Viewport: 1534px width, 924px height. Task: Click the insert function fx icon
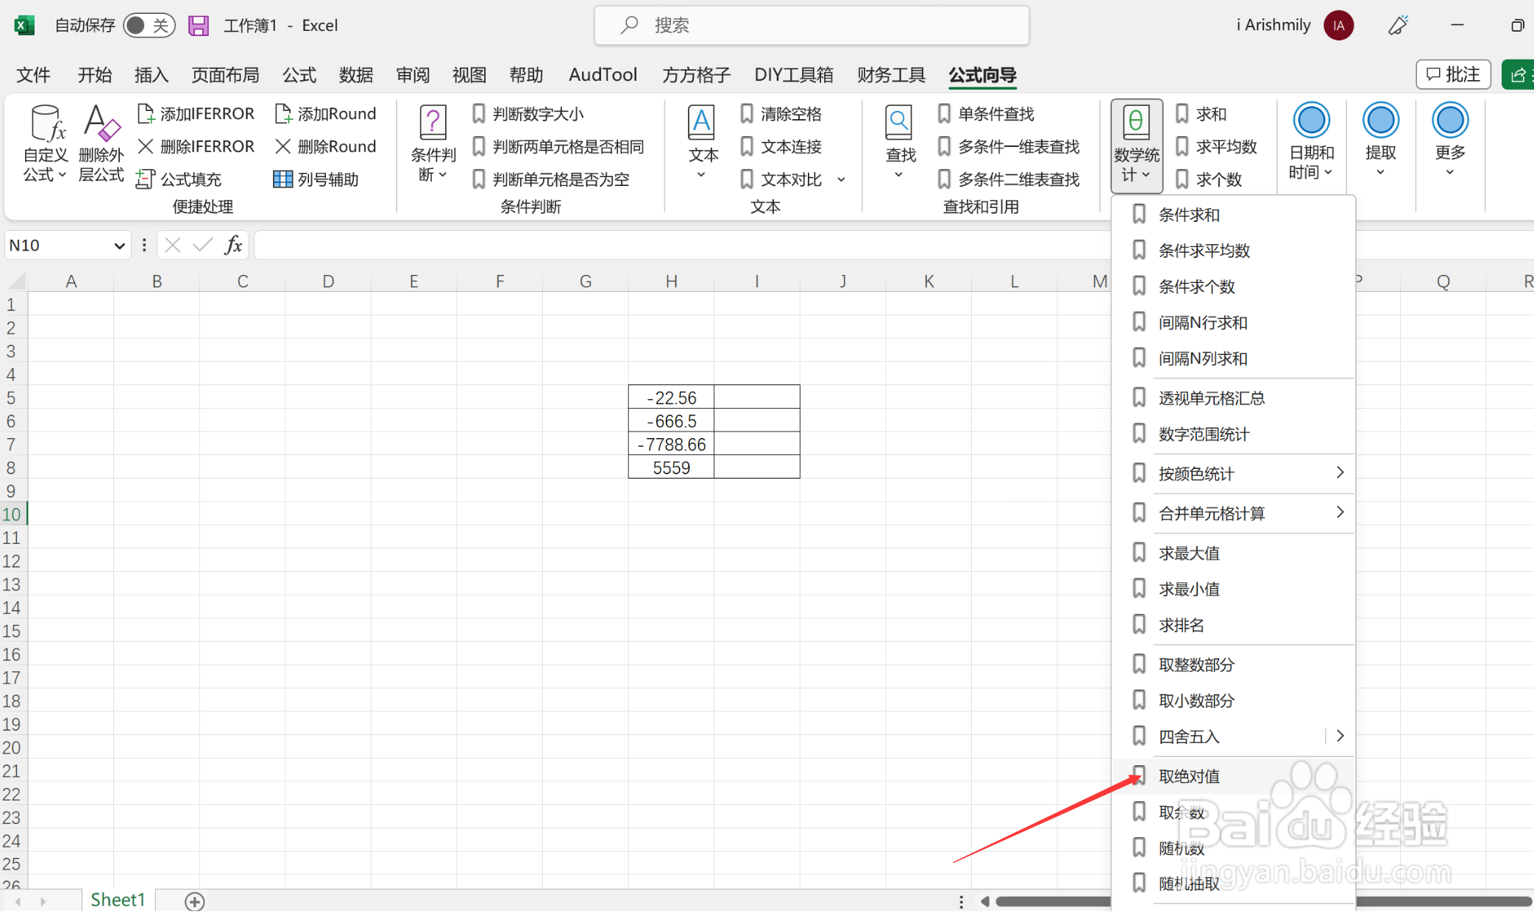(x=233, y=245)
